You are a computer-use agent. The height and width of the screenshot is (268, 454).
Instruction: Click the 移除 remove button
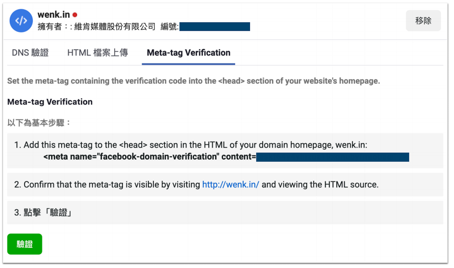(423, 21)
